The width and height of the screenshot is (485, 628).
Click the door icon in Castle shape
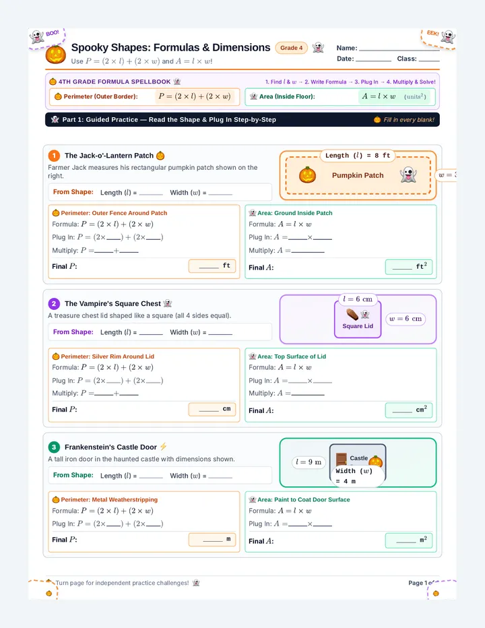click(342, 459)
